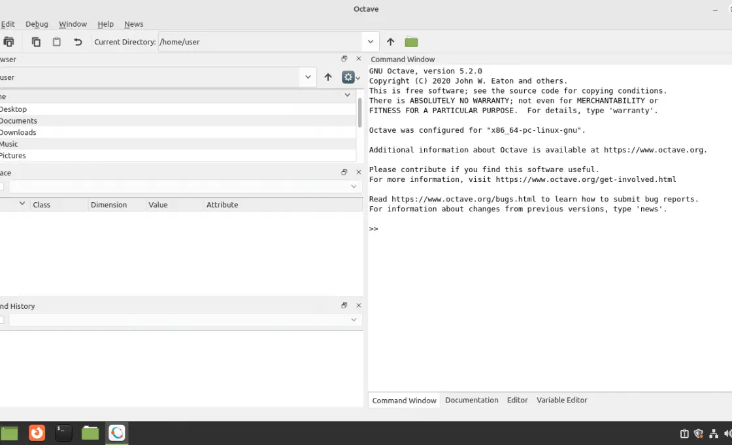The image size is (732, 445).
Task: Open the File Browser gear settings menu
Action: click(350, 77)
